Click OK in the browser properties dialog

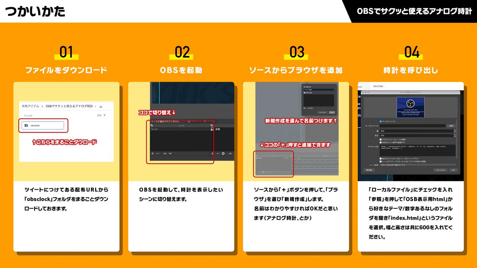click(454, 170)
